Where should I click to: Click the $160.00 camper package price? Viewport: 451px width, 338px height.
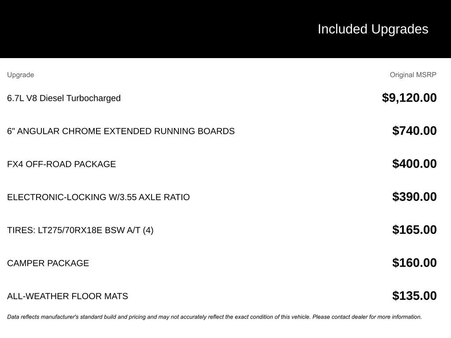click(x=414, y=263)
